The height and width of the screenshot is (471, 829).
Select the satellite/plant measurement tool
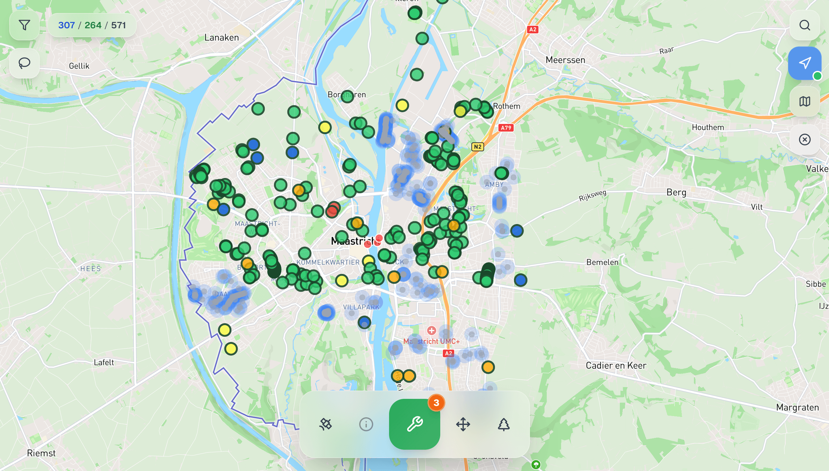[326, 424]
